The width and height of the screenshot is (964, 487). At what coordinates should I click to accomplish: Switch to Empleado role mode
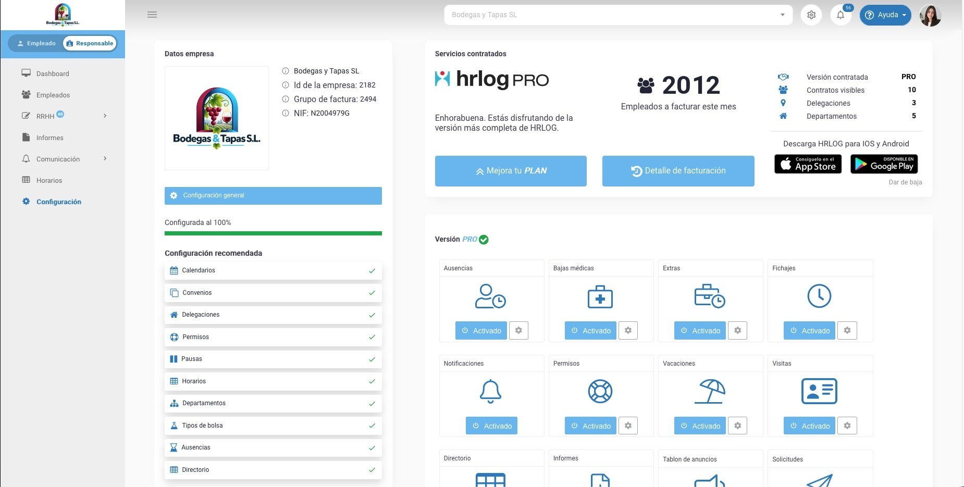pyautogui.click(x=36, y=43)
